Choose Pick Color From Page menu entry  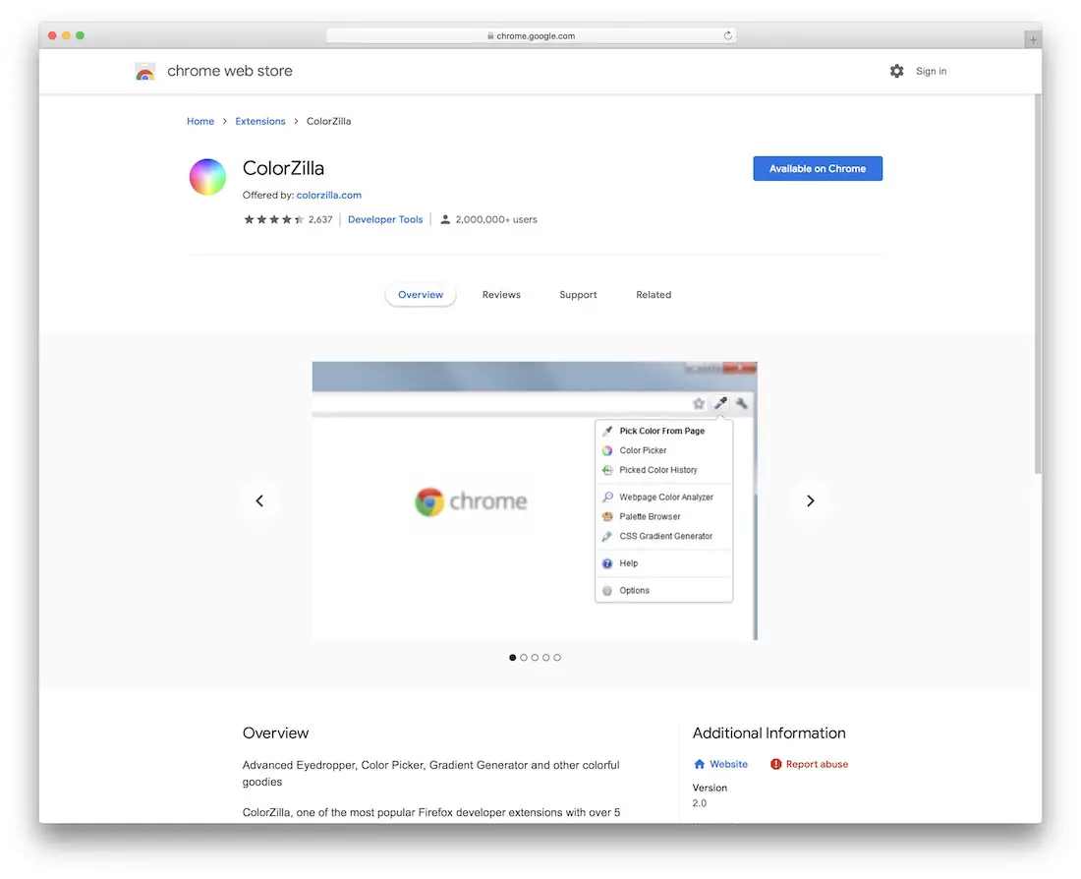point(663,431)
